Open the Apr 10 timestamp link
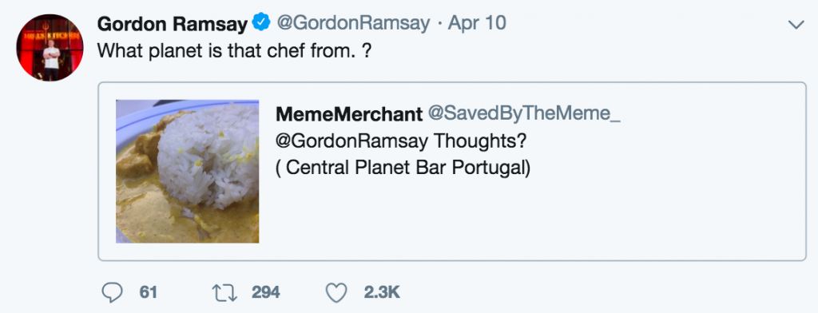The image size is (818, 313). tap(477, 23)
